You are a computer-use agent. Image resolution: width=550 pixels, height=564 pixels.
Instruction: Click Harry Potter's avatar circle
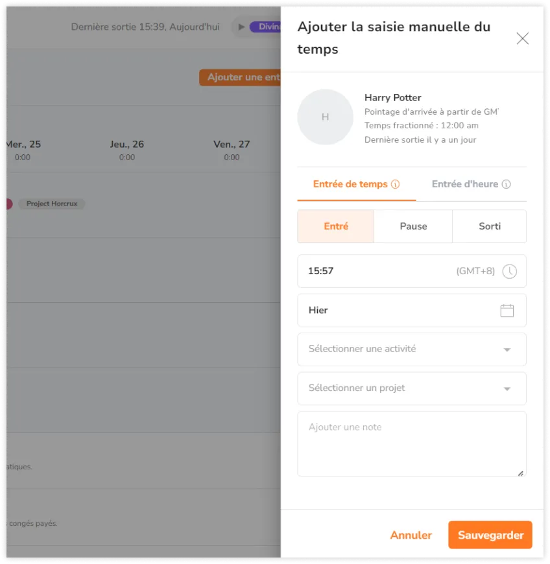click(325, 117)
